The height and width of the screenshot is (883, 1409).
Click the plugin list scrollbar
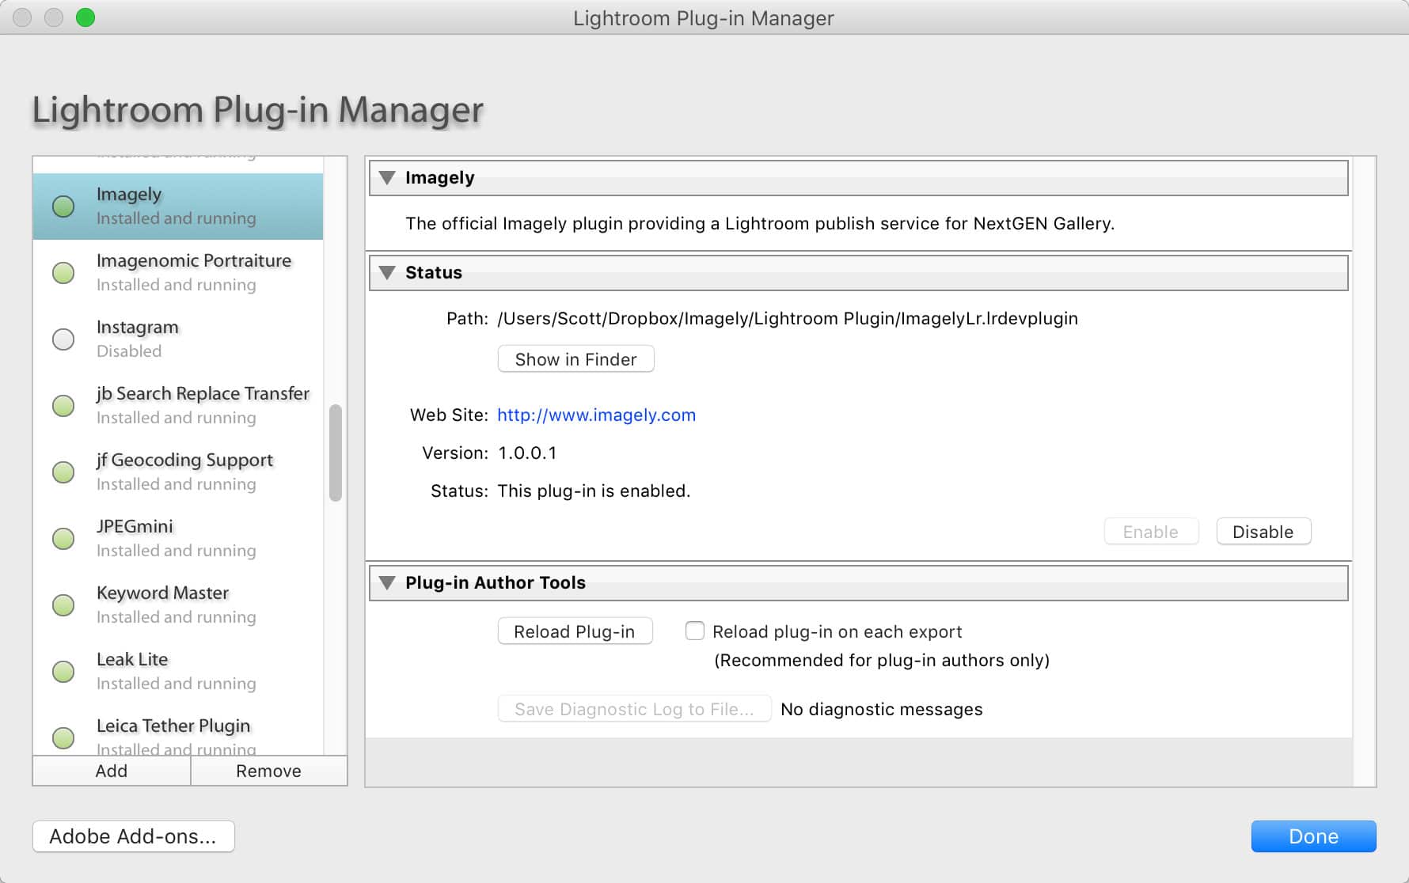pyautogui.click(x=336, y=451)
